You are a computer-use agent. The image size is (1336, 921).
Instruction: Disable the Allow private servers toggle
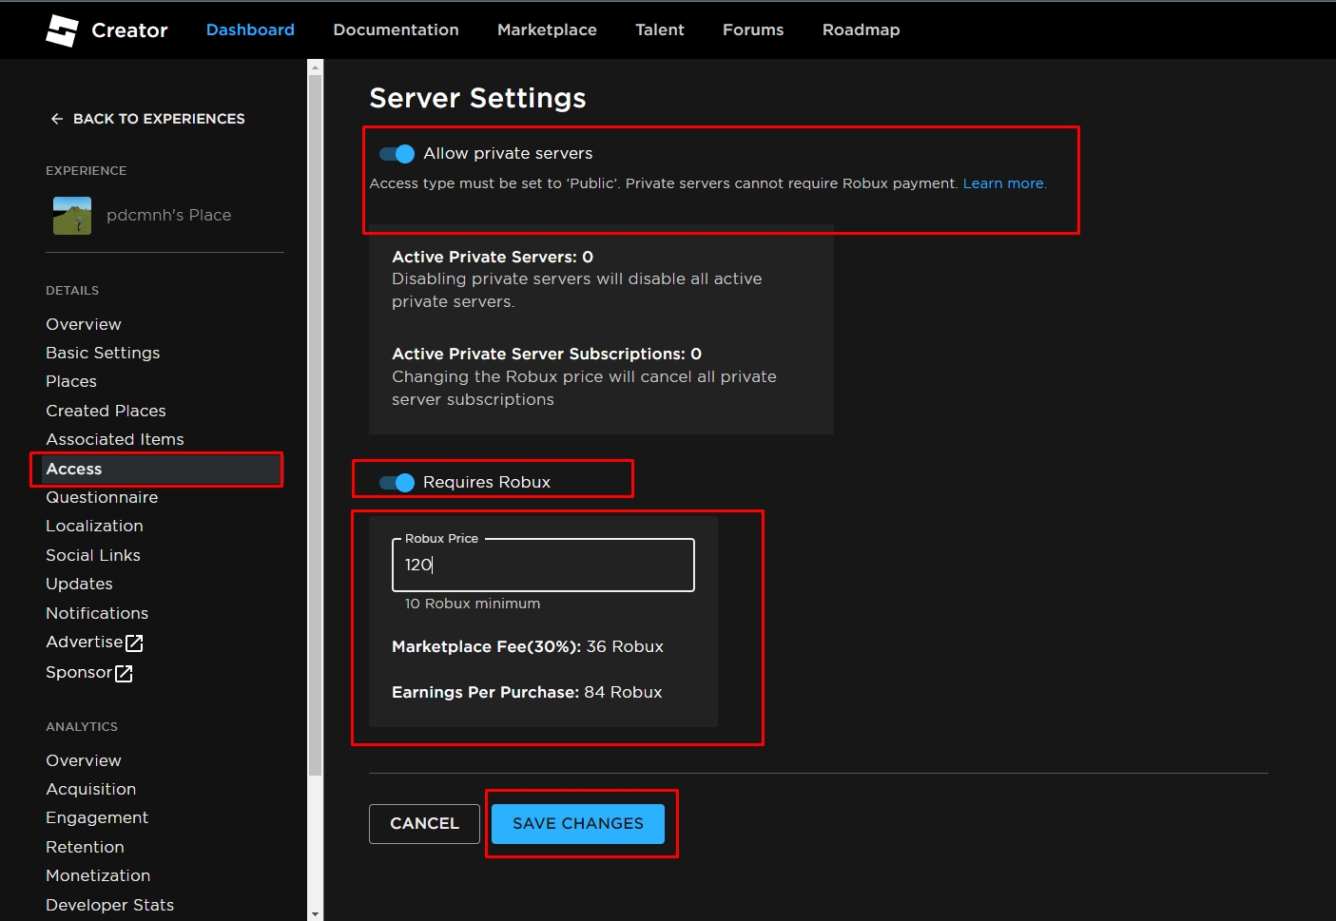(x=397, y=154)
